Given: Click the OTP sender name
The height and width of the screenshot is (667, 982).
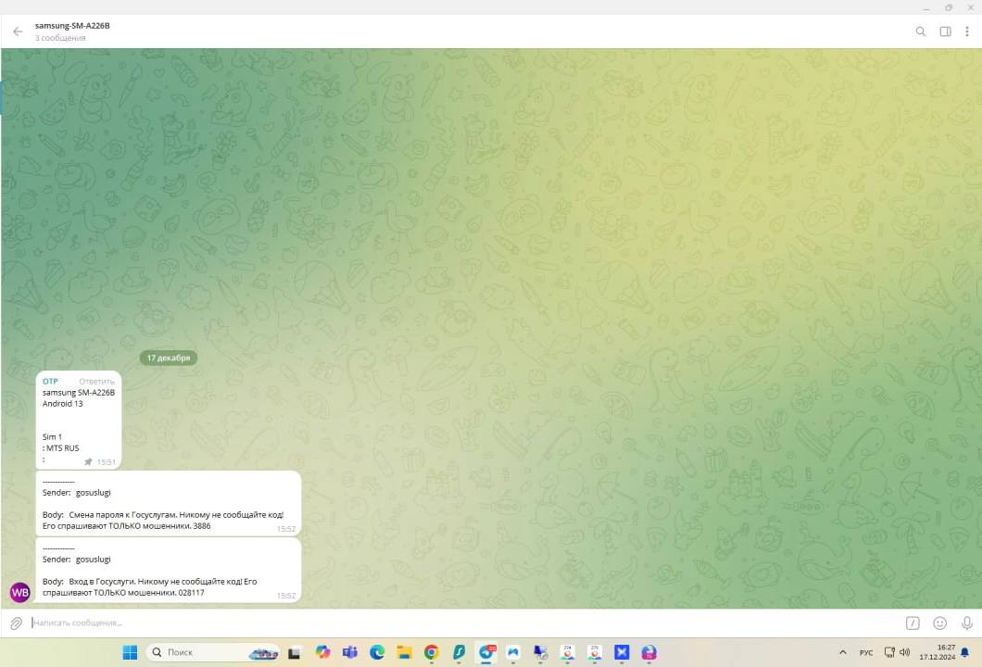Looking at the screenshot, I should pos(50,382).
